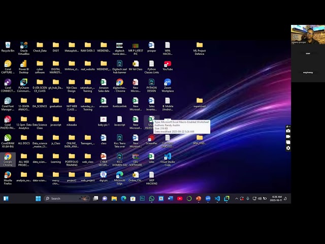Click the YouTube shortcut on the desktop
The height and width of the screenshot is (244, 325).
pos(168,64)
